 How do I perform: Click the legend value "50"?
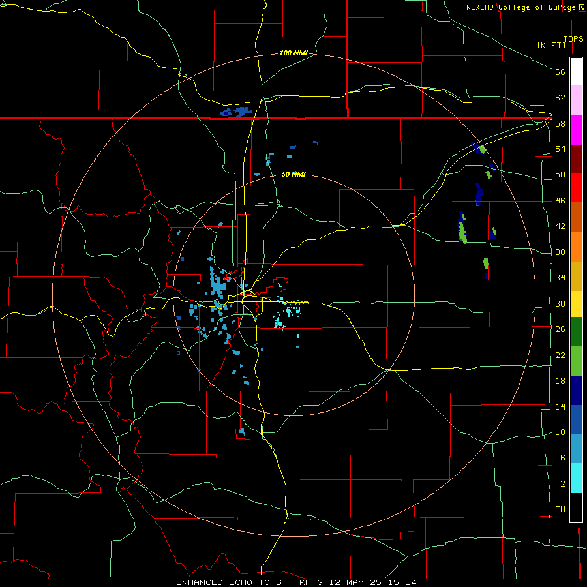(560, 174)
